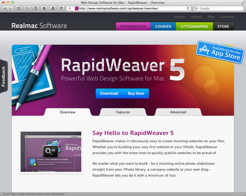
Task: Click the Buy Now button
Action: (x=136, y=94)
